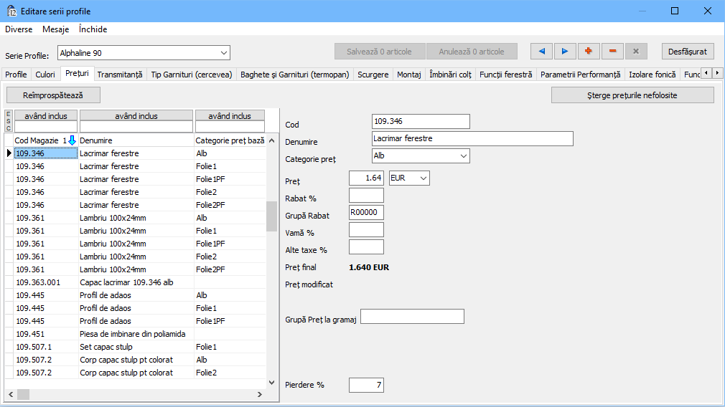Open the Serie Profile dropdown
The height and width of the screenshot is (407, 725).
click(x=223, y=52)
